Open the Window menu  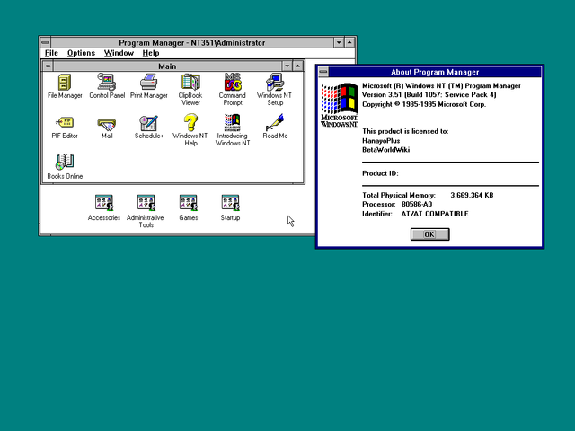(x=119, y=53)
